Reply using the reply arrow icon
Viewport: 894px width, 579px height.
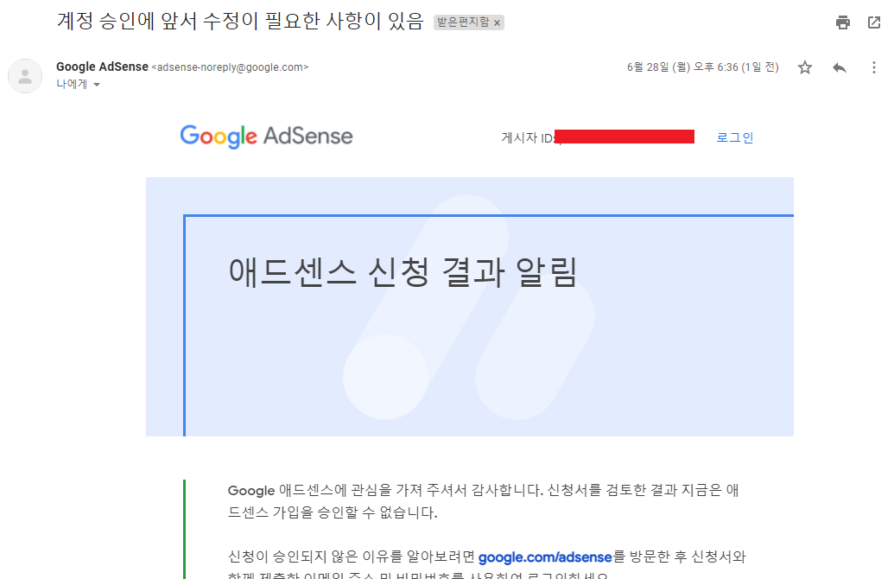click(840, 68)
